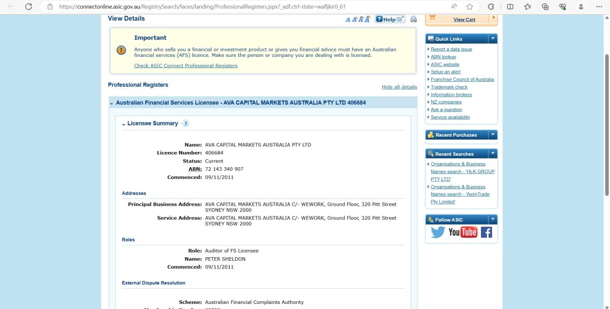
Task: Click Hide all details
Action: (400, 87)
